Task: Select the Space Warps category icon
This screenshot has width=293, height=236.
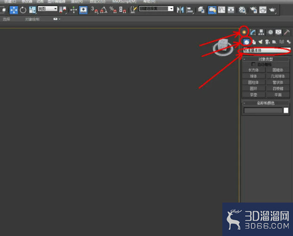Action: [x=282, y=42]
